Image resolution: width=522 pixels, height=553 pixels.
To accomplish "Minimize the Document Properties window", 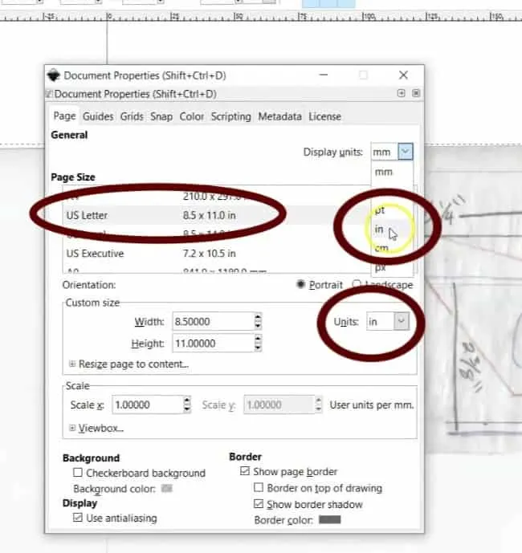I will 324,75.
